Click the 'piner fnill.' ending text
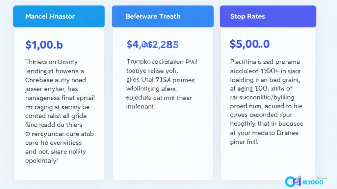 click(245, 142)
